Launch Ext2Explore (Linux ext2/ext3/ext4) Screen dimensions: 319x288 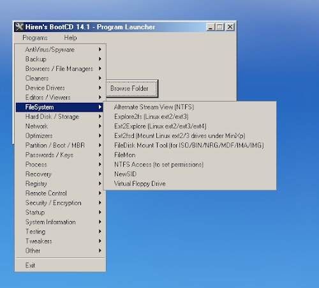189,126
